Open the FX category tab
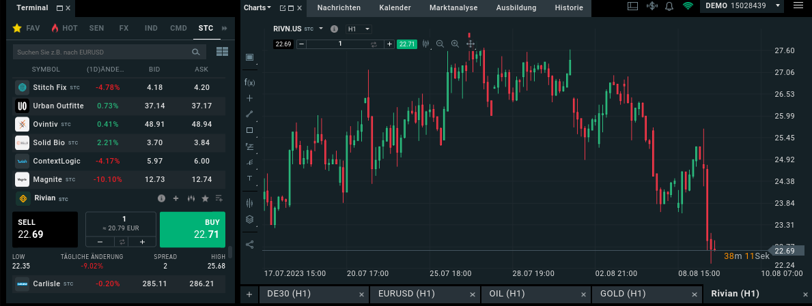Image resolution: width=812 pixels, height=306 pixels. click(124, 28)
